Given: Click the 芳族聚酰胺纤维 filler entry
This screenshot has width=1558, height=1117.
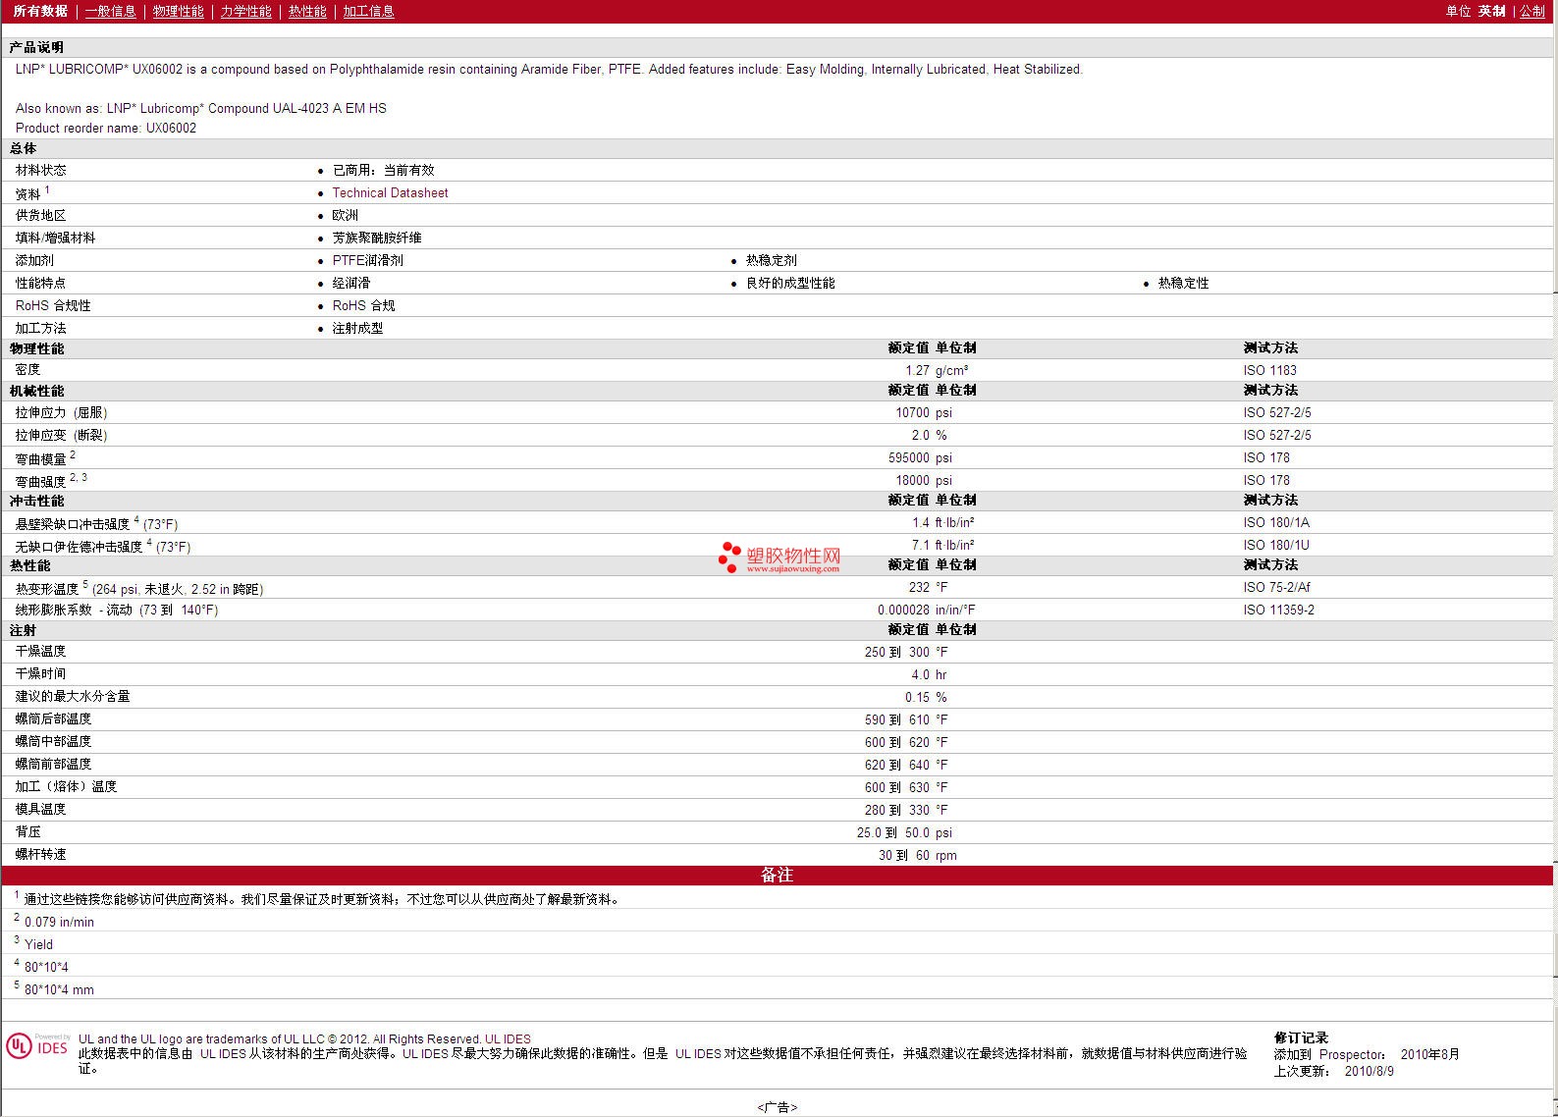Looking at the screenshot, I should point(376,238).
